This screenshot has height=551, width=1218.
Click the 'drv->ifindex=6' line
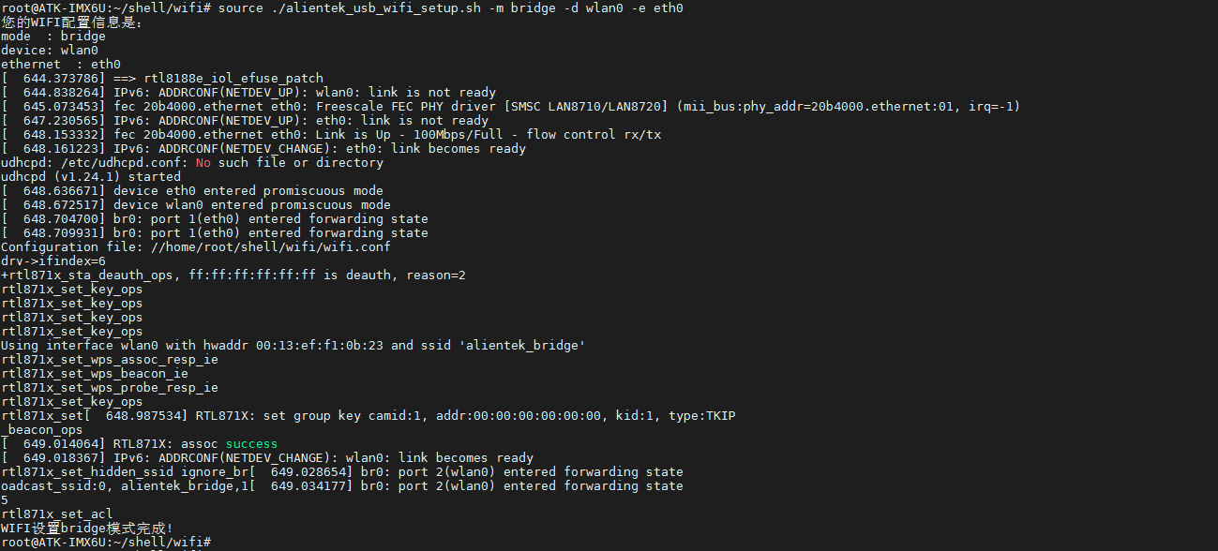pyautogui.click(x=53, y=261)
